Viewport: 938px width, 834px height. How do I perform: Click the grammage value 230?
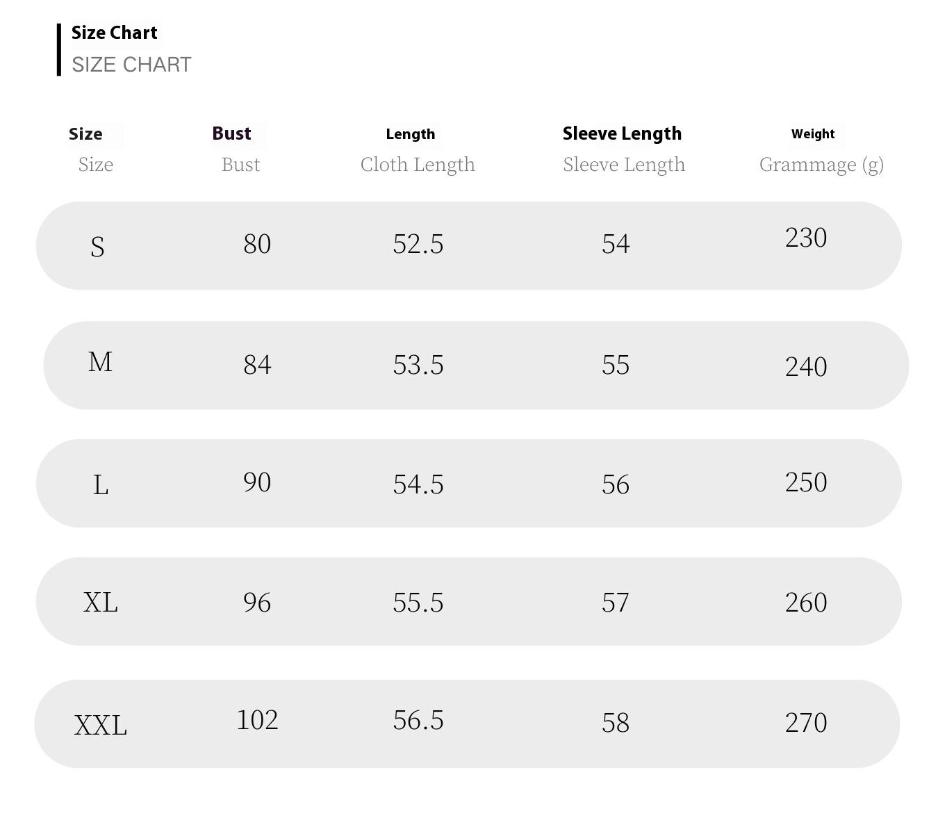(806, 238)
